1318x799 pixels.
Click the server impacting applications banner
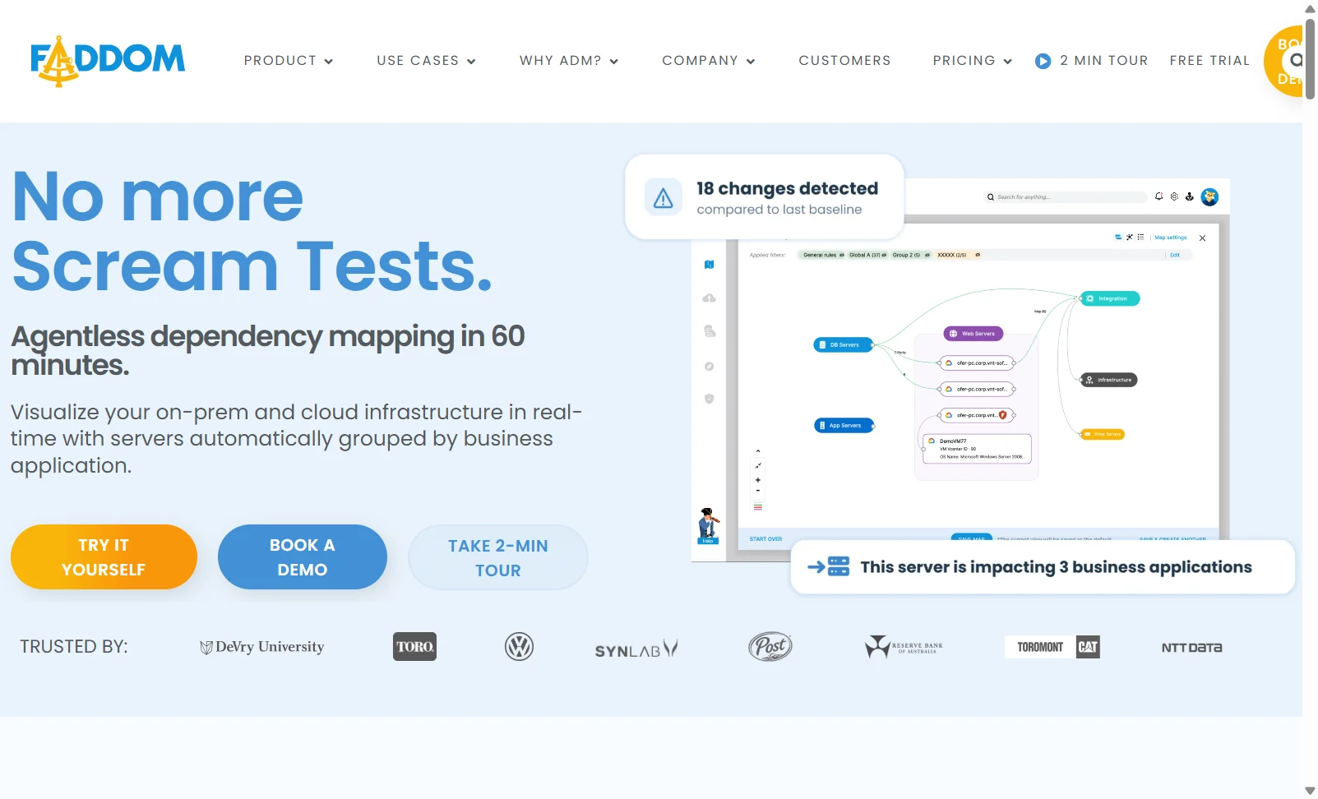pos(1042,566)
